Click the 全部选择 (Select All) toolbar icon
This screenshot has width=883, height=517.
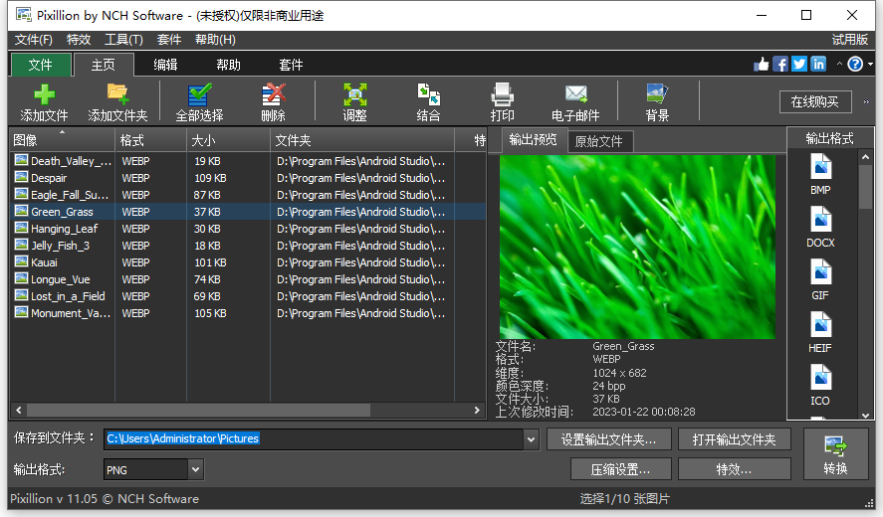(x=199, y=101)
